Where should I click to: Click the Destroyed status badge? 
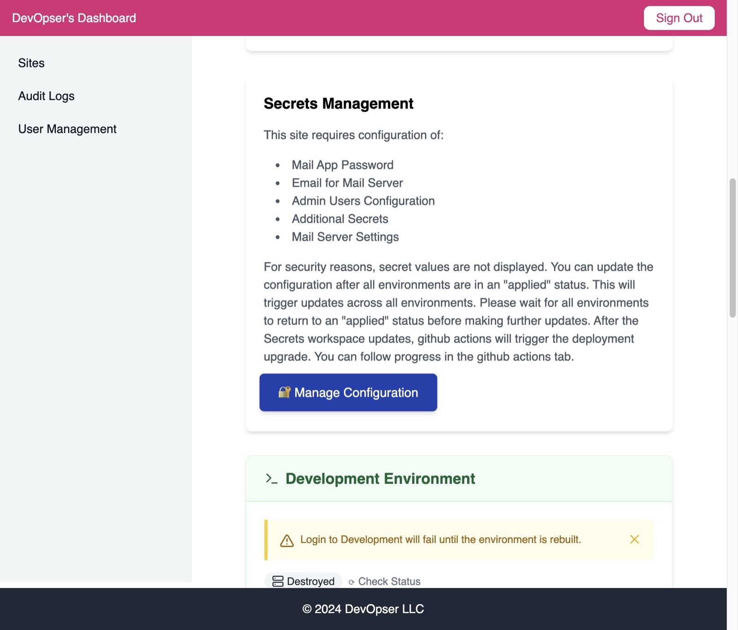pos(303,581)
